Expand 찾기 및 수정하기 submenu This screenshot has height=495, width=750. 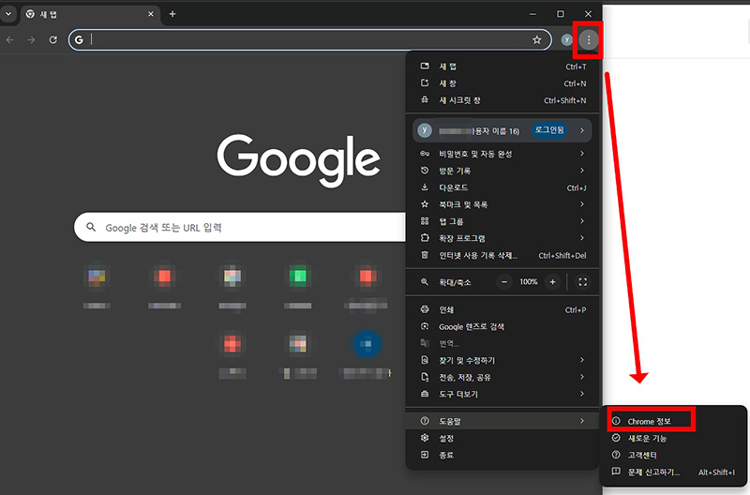[502, 360]
